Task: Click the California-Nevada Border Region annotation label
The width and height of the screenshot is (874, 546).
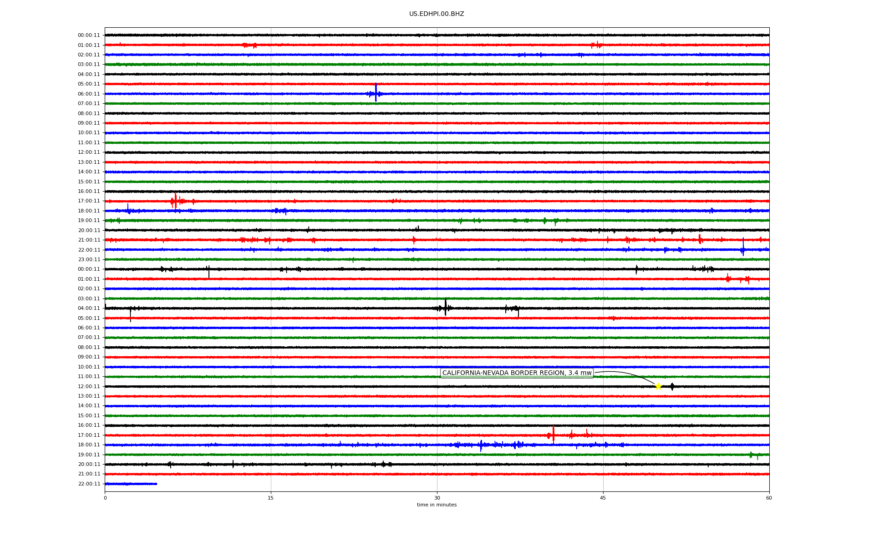Action: tap(517, 373)
